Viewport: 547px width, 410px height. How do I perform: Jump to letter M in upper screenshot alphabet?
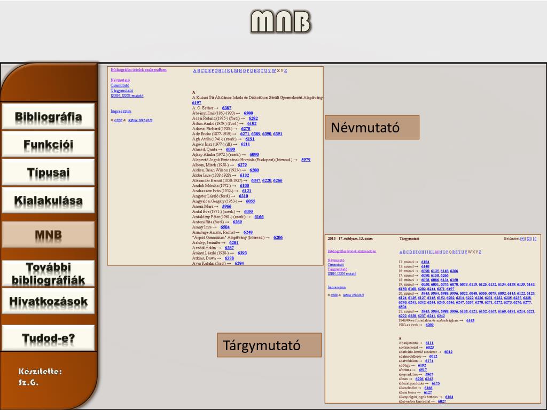(236, 71)
